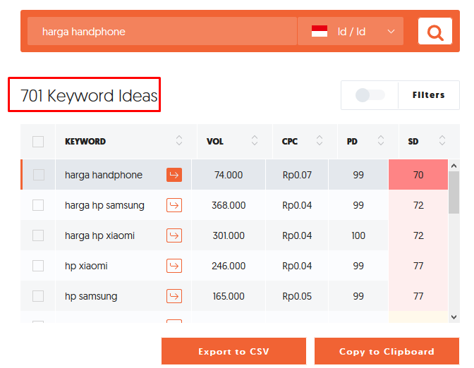Open arrow icon for hp xiaomi row
The height and width of the screenshot is (368, 474).
coord(174,266)
